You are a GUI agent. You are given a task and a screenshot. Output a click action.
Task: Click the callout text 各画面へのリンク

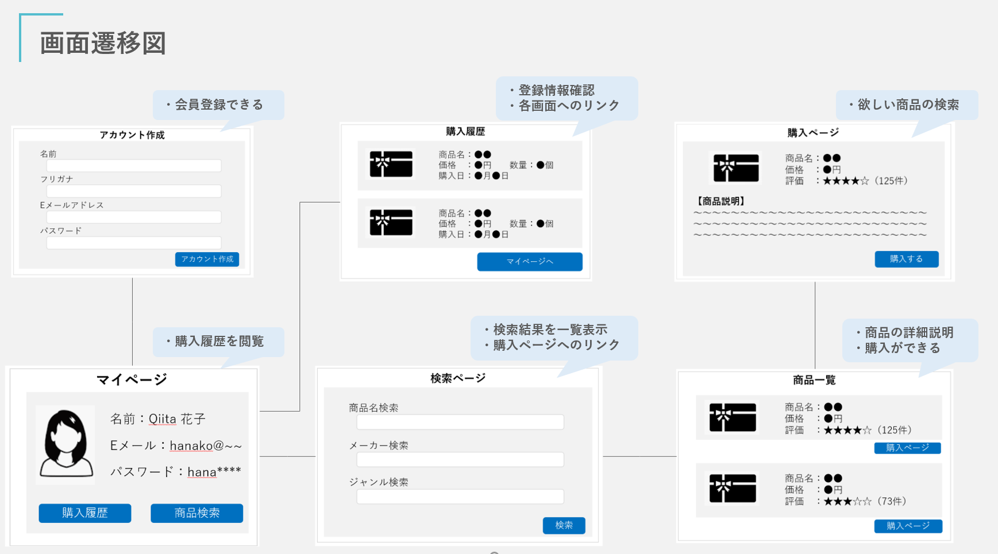(569, 106)
